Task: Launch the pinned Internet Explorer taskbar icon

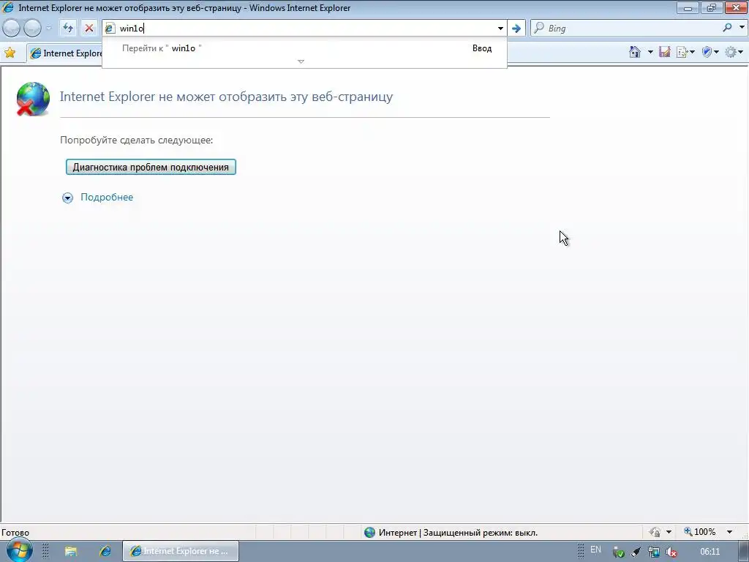Action: point(105,551)
